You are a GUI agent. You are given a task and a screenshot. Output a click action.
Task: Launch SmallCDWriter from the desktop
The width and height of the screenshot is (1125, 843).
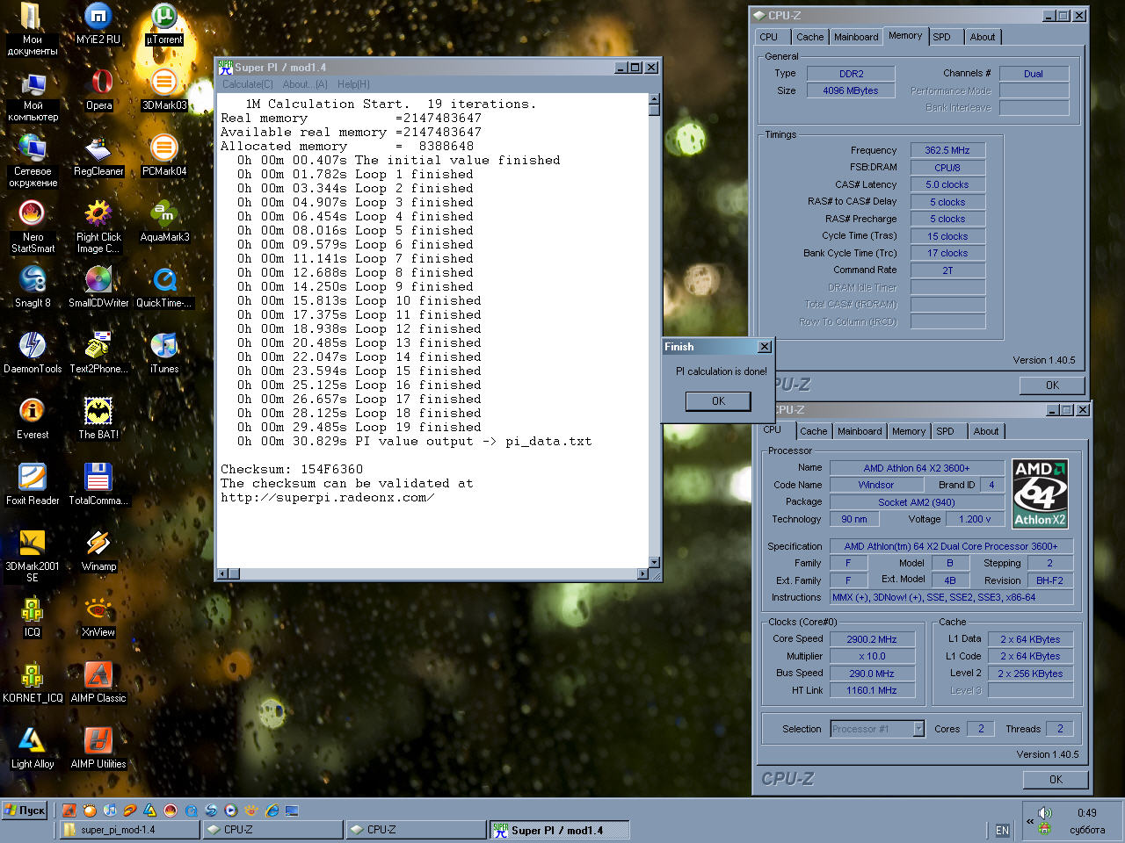[98, 287]
